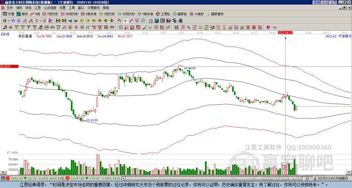The height and width of the screenshot is (188, 352).
Task: Click the horizontal scrollbar left arrow
Action: pos(123,178)
